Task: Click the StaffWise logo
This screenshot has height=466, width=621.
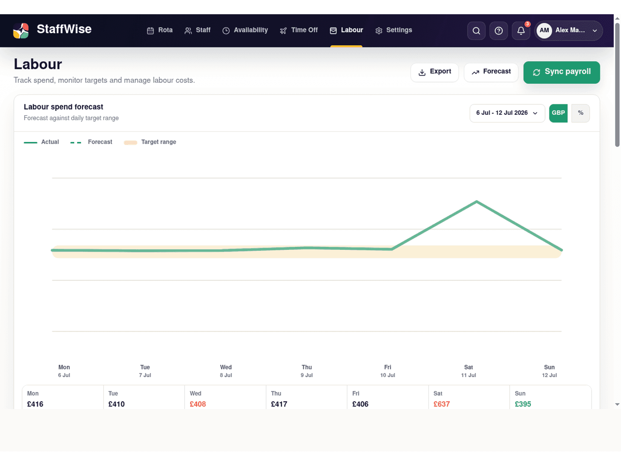Action: (21, 31)
